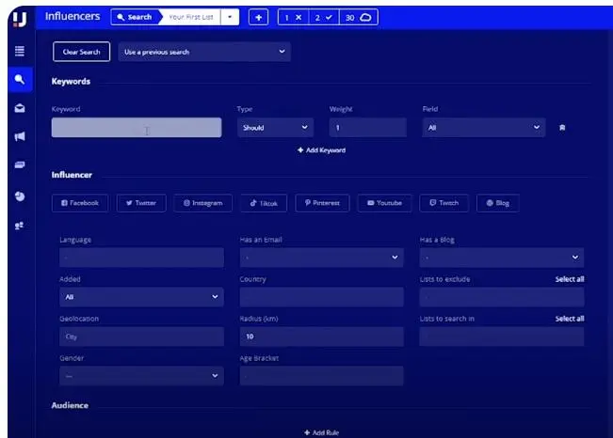The height and width of the screenshot is (438, 613).
Task: Open the megaphone campaigns icon in the sidebar
Action: [x=19, y=136]
